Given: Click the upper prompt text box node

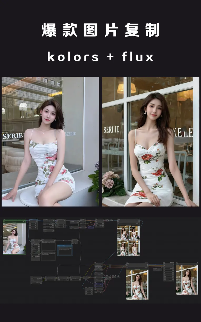Looking at the screenshot, I should (48, 245).
